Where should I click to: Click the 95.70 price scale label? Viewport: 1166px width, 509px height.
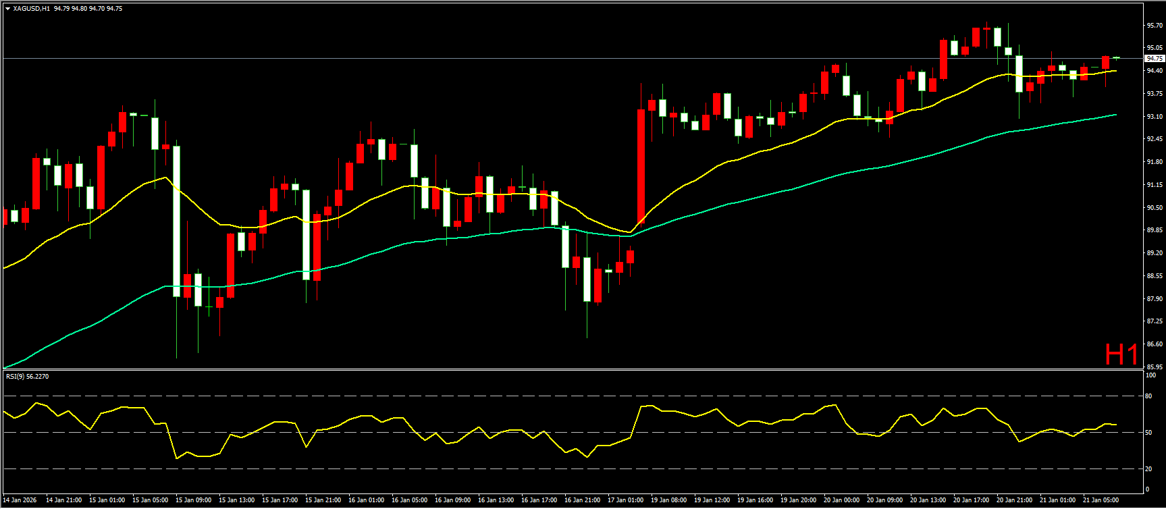pyautogui.click(x=1155, y=26)
